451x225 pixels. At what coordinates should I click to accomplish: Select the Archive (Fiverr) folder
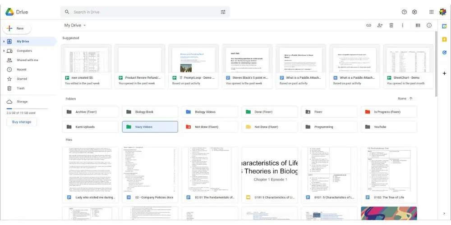click(90, 112)
